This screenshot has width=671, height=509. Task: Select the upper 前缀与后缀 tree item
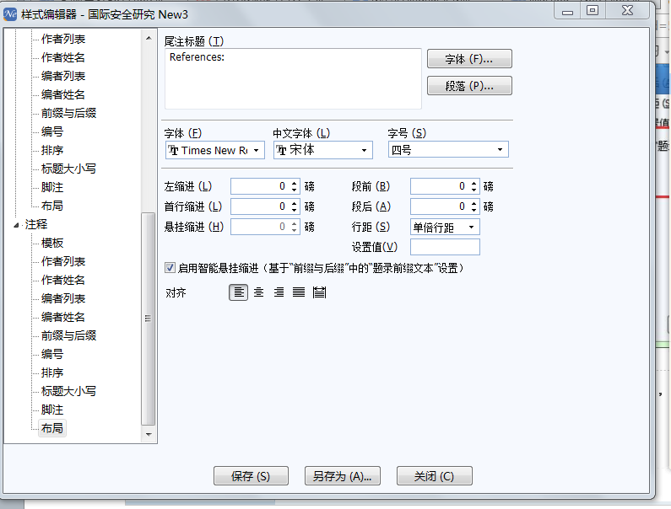(68, 113)
